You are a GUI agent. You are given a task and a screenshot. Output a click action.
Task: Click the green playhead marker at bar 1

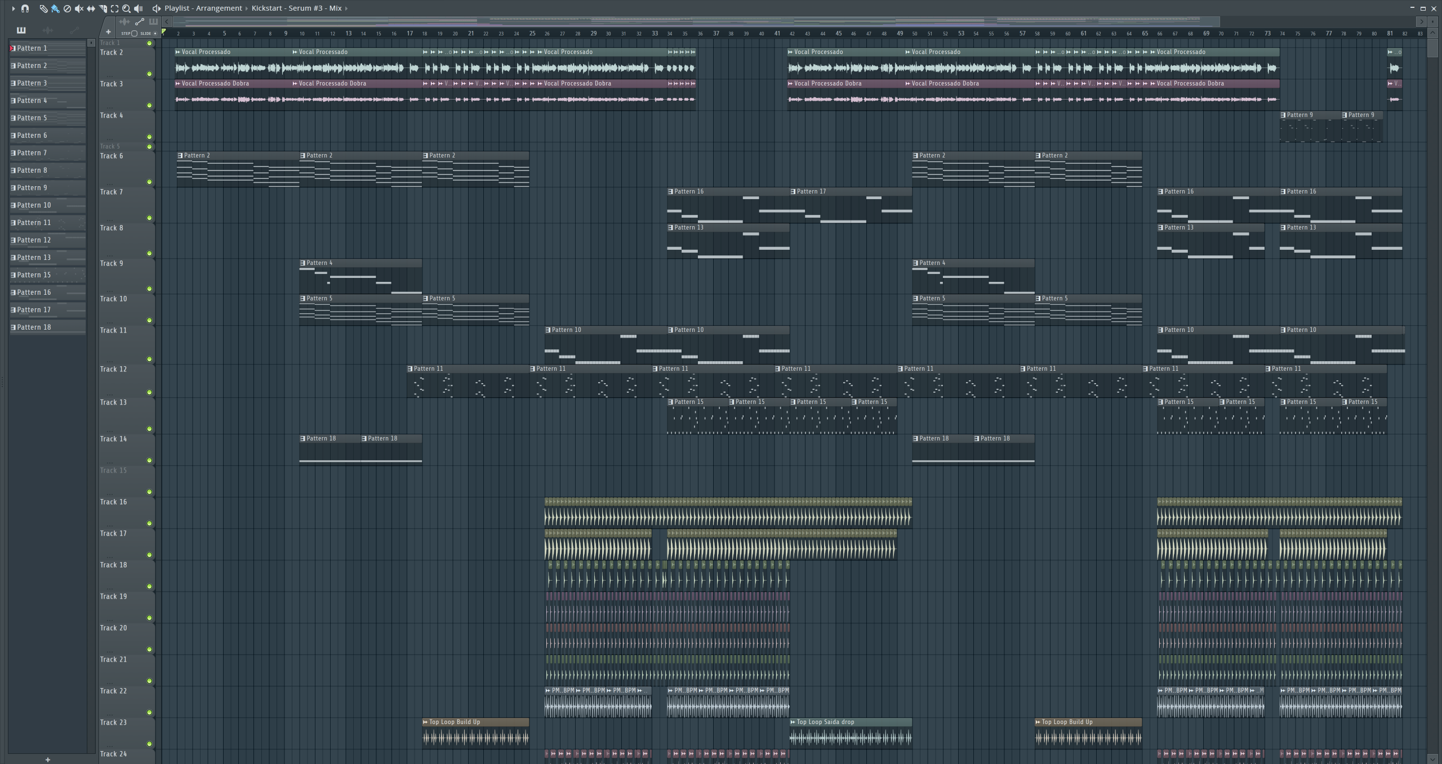(x=164, y=32)
